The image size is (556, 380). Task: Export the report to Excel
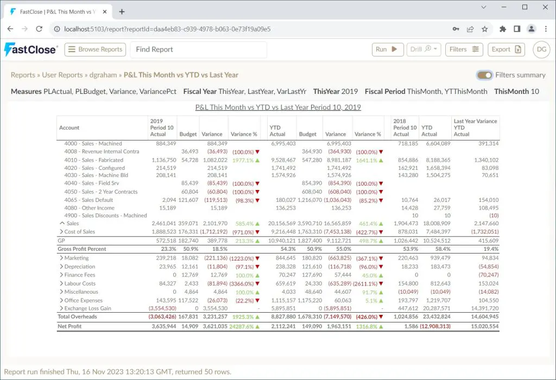[x=506, y=49]
